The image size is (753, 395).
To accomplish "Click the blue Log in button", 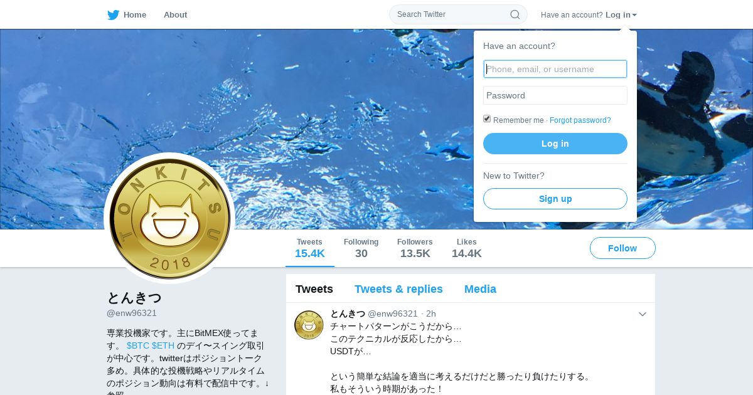I will tap(555, 144).
